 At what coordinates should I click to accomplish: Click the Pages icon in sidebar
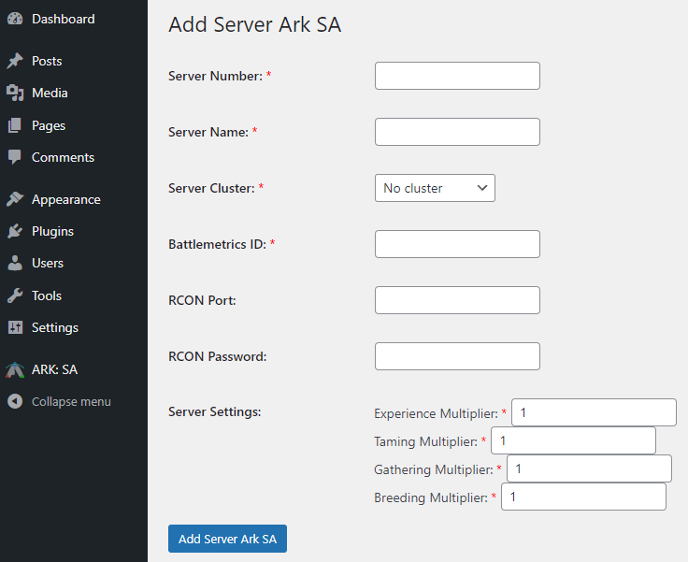(15, 125)
